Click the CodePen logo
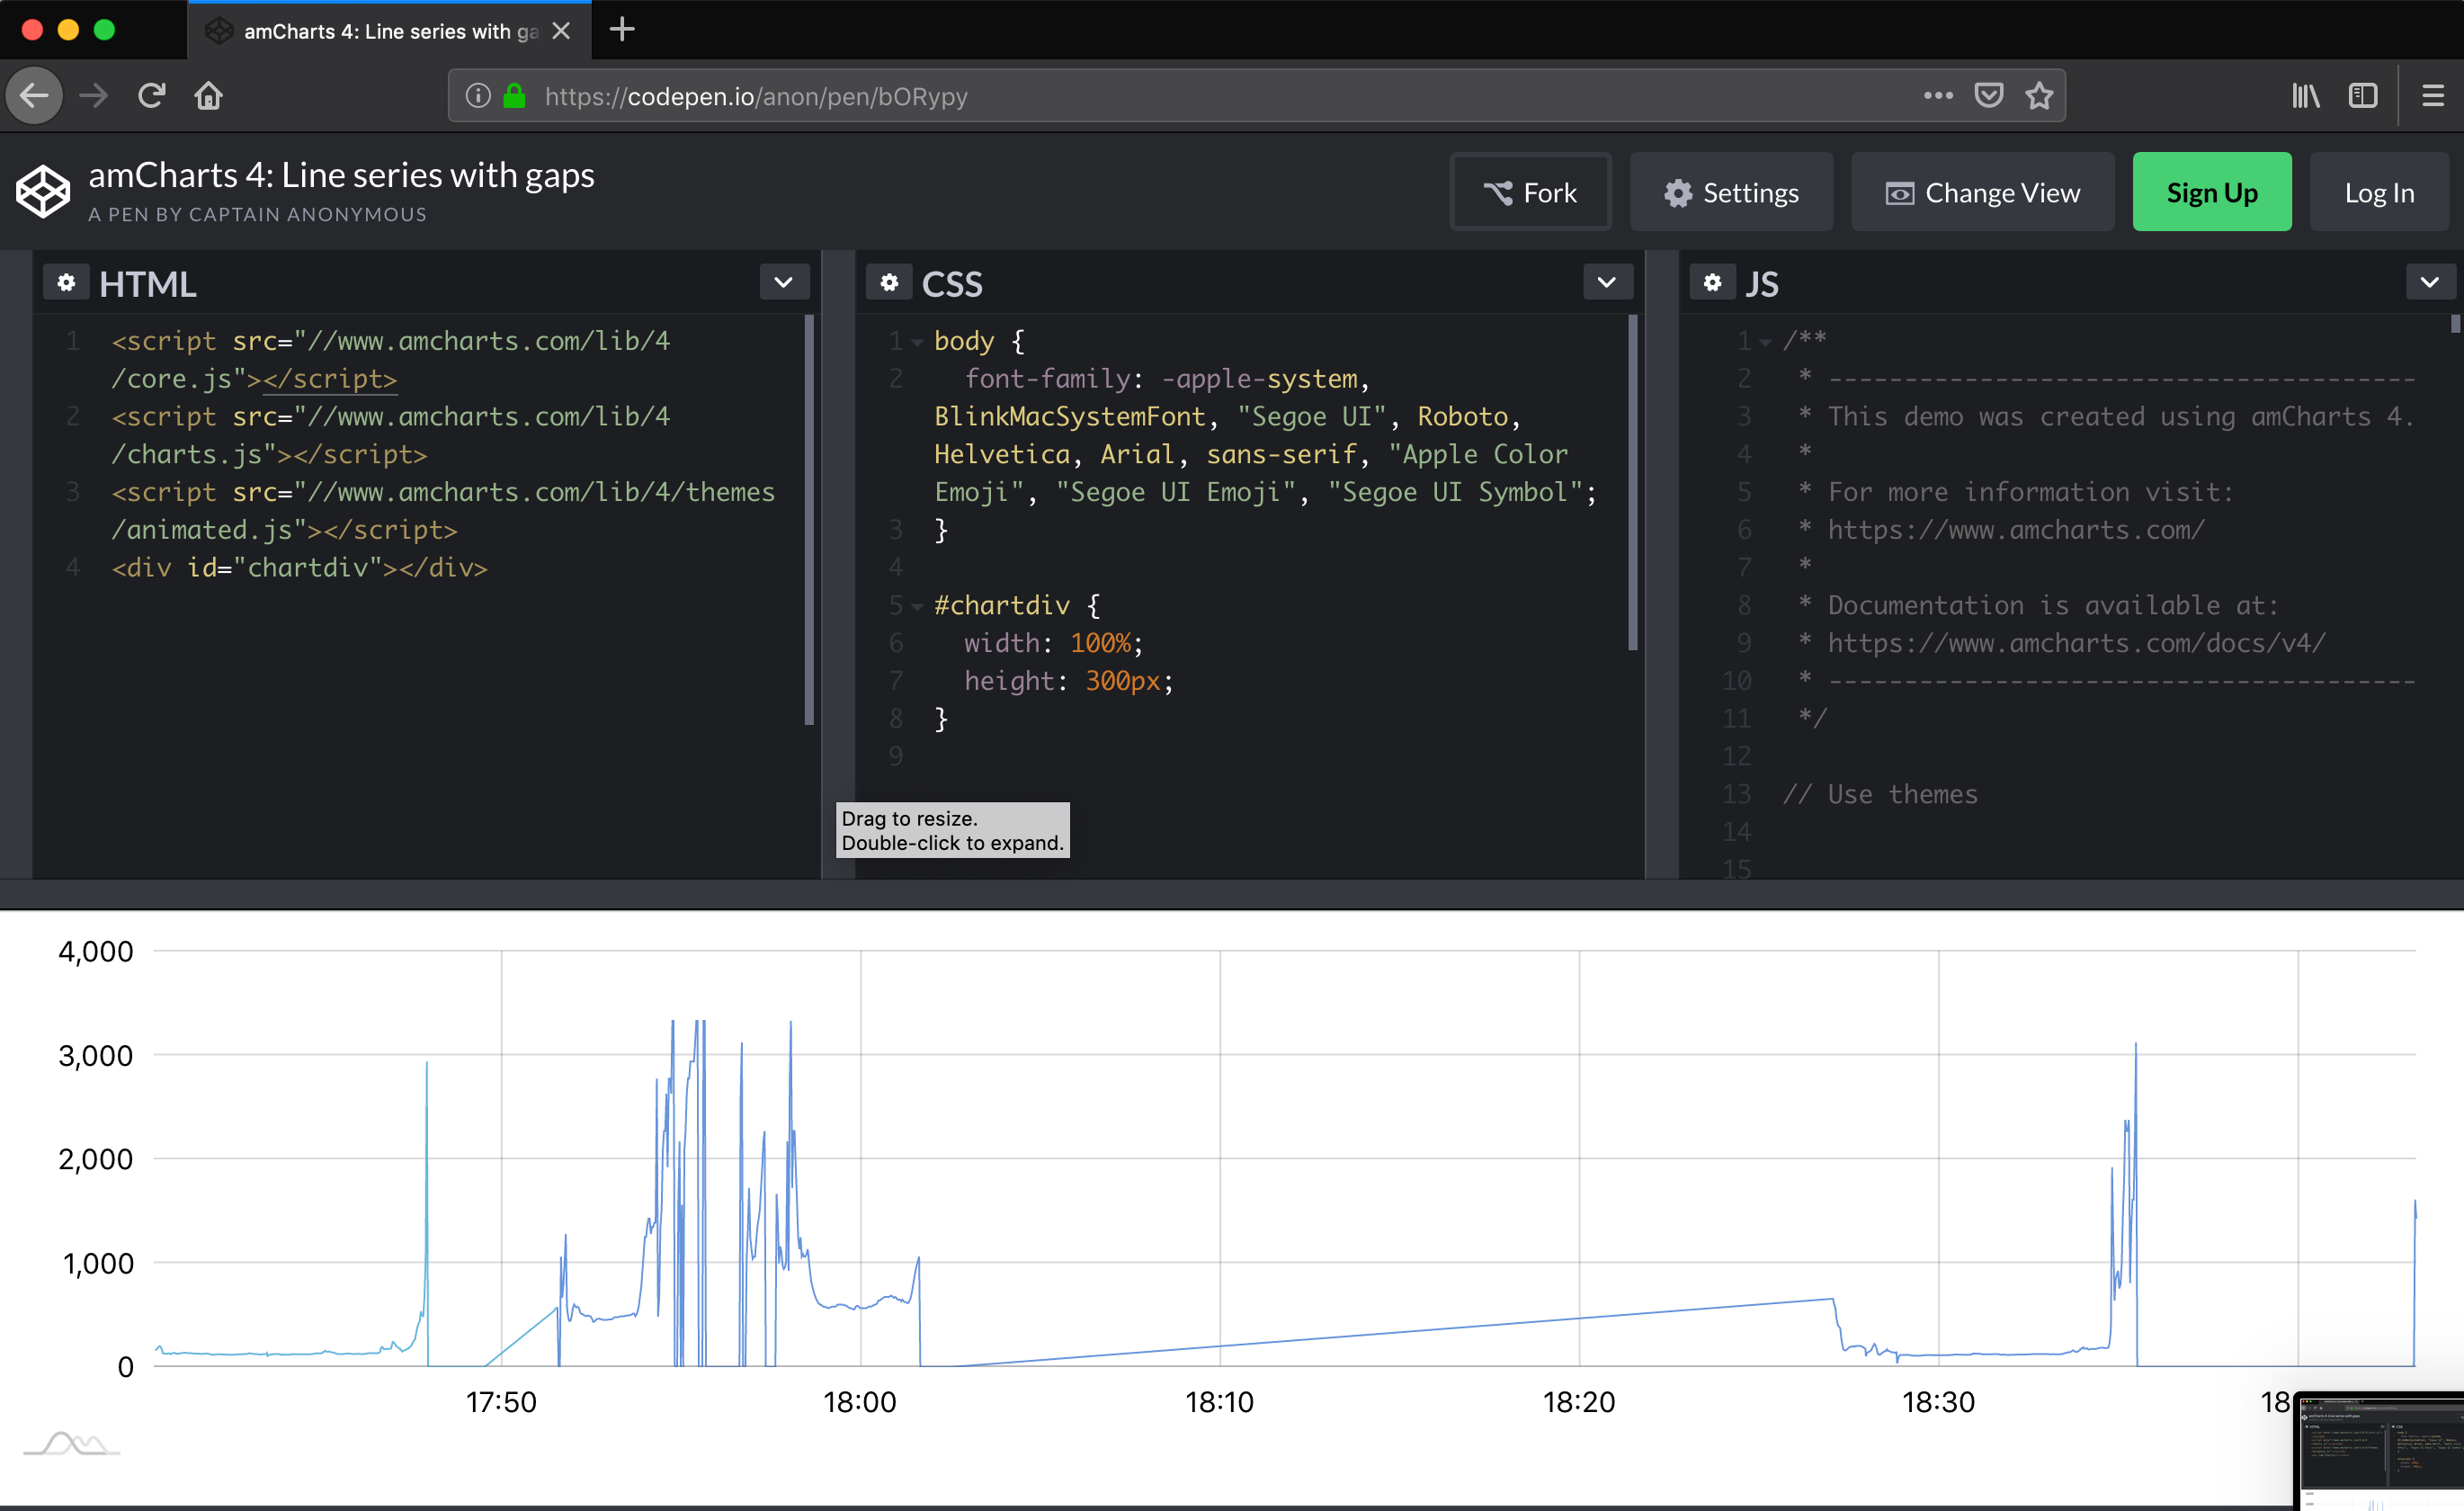Image resolution: width=2464 pixels, height=1511 pixels. (42, 190)
